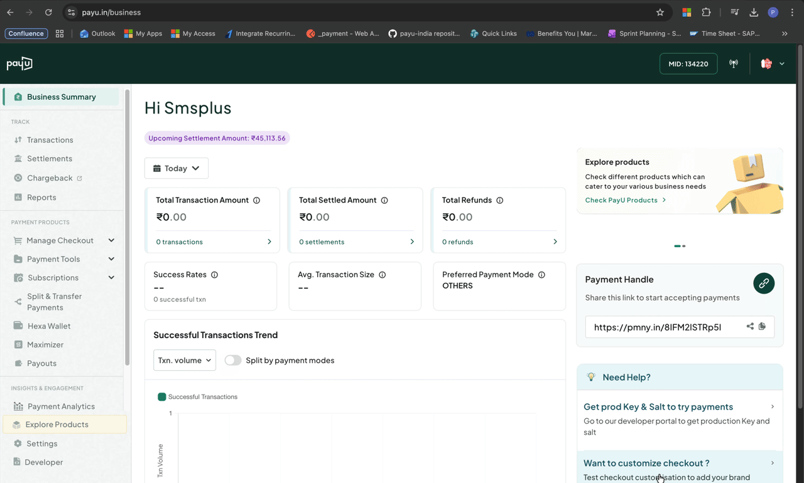The height and width of the screenshot is (483, 804).
Task: Share the payment handle link
Action: [x=750, y=326]
